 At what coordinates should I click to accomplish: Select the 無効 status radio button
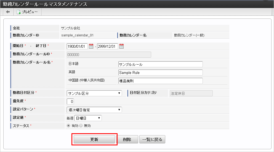pos(81,126)
